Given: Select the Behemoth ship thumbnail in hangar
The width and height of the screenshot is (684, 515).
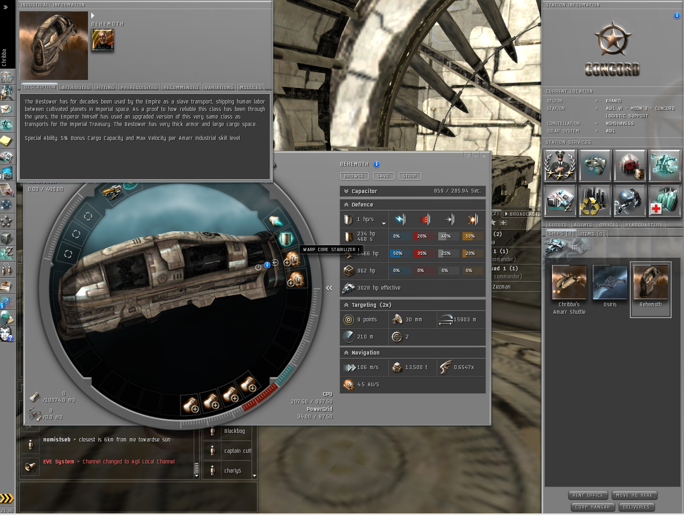Looking at the screenshot, I should click(651, 282).
